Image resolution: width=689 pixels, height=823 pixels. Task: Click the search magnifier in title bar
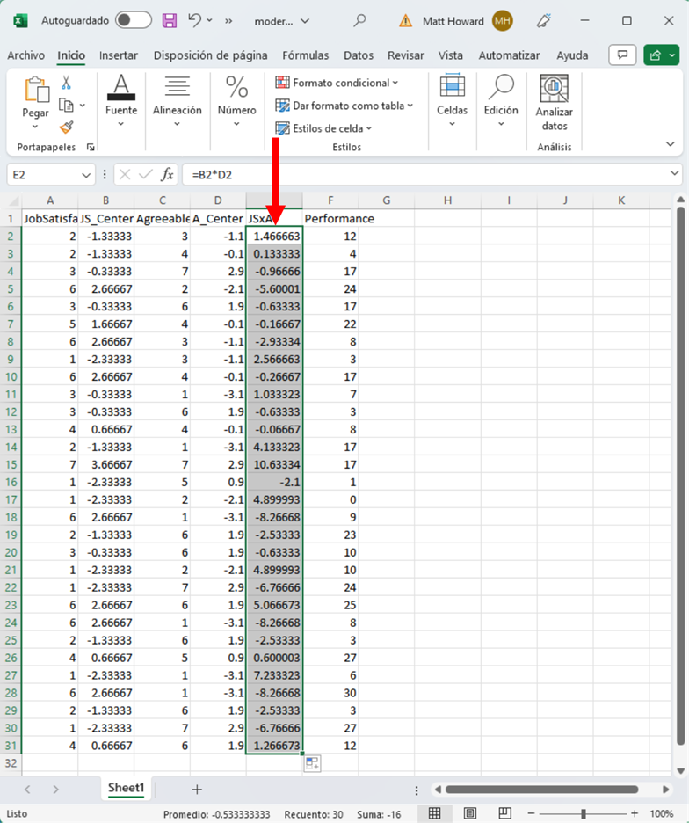pyautogui.click(x=359, y=20)
